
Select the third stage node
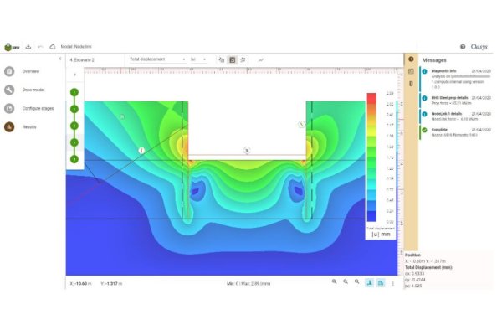[74, 126]
